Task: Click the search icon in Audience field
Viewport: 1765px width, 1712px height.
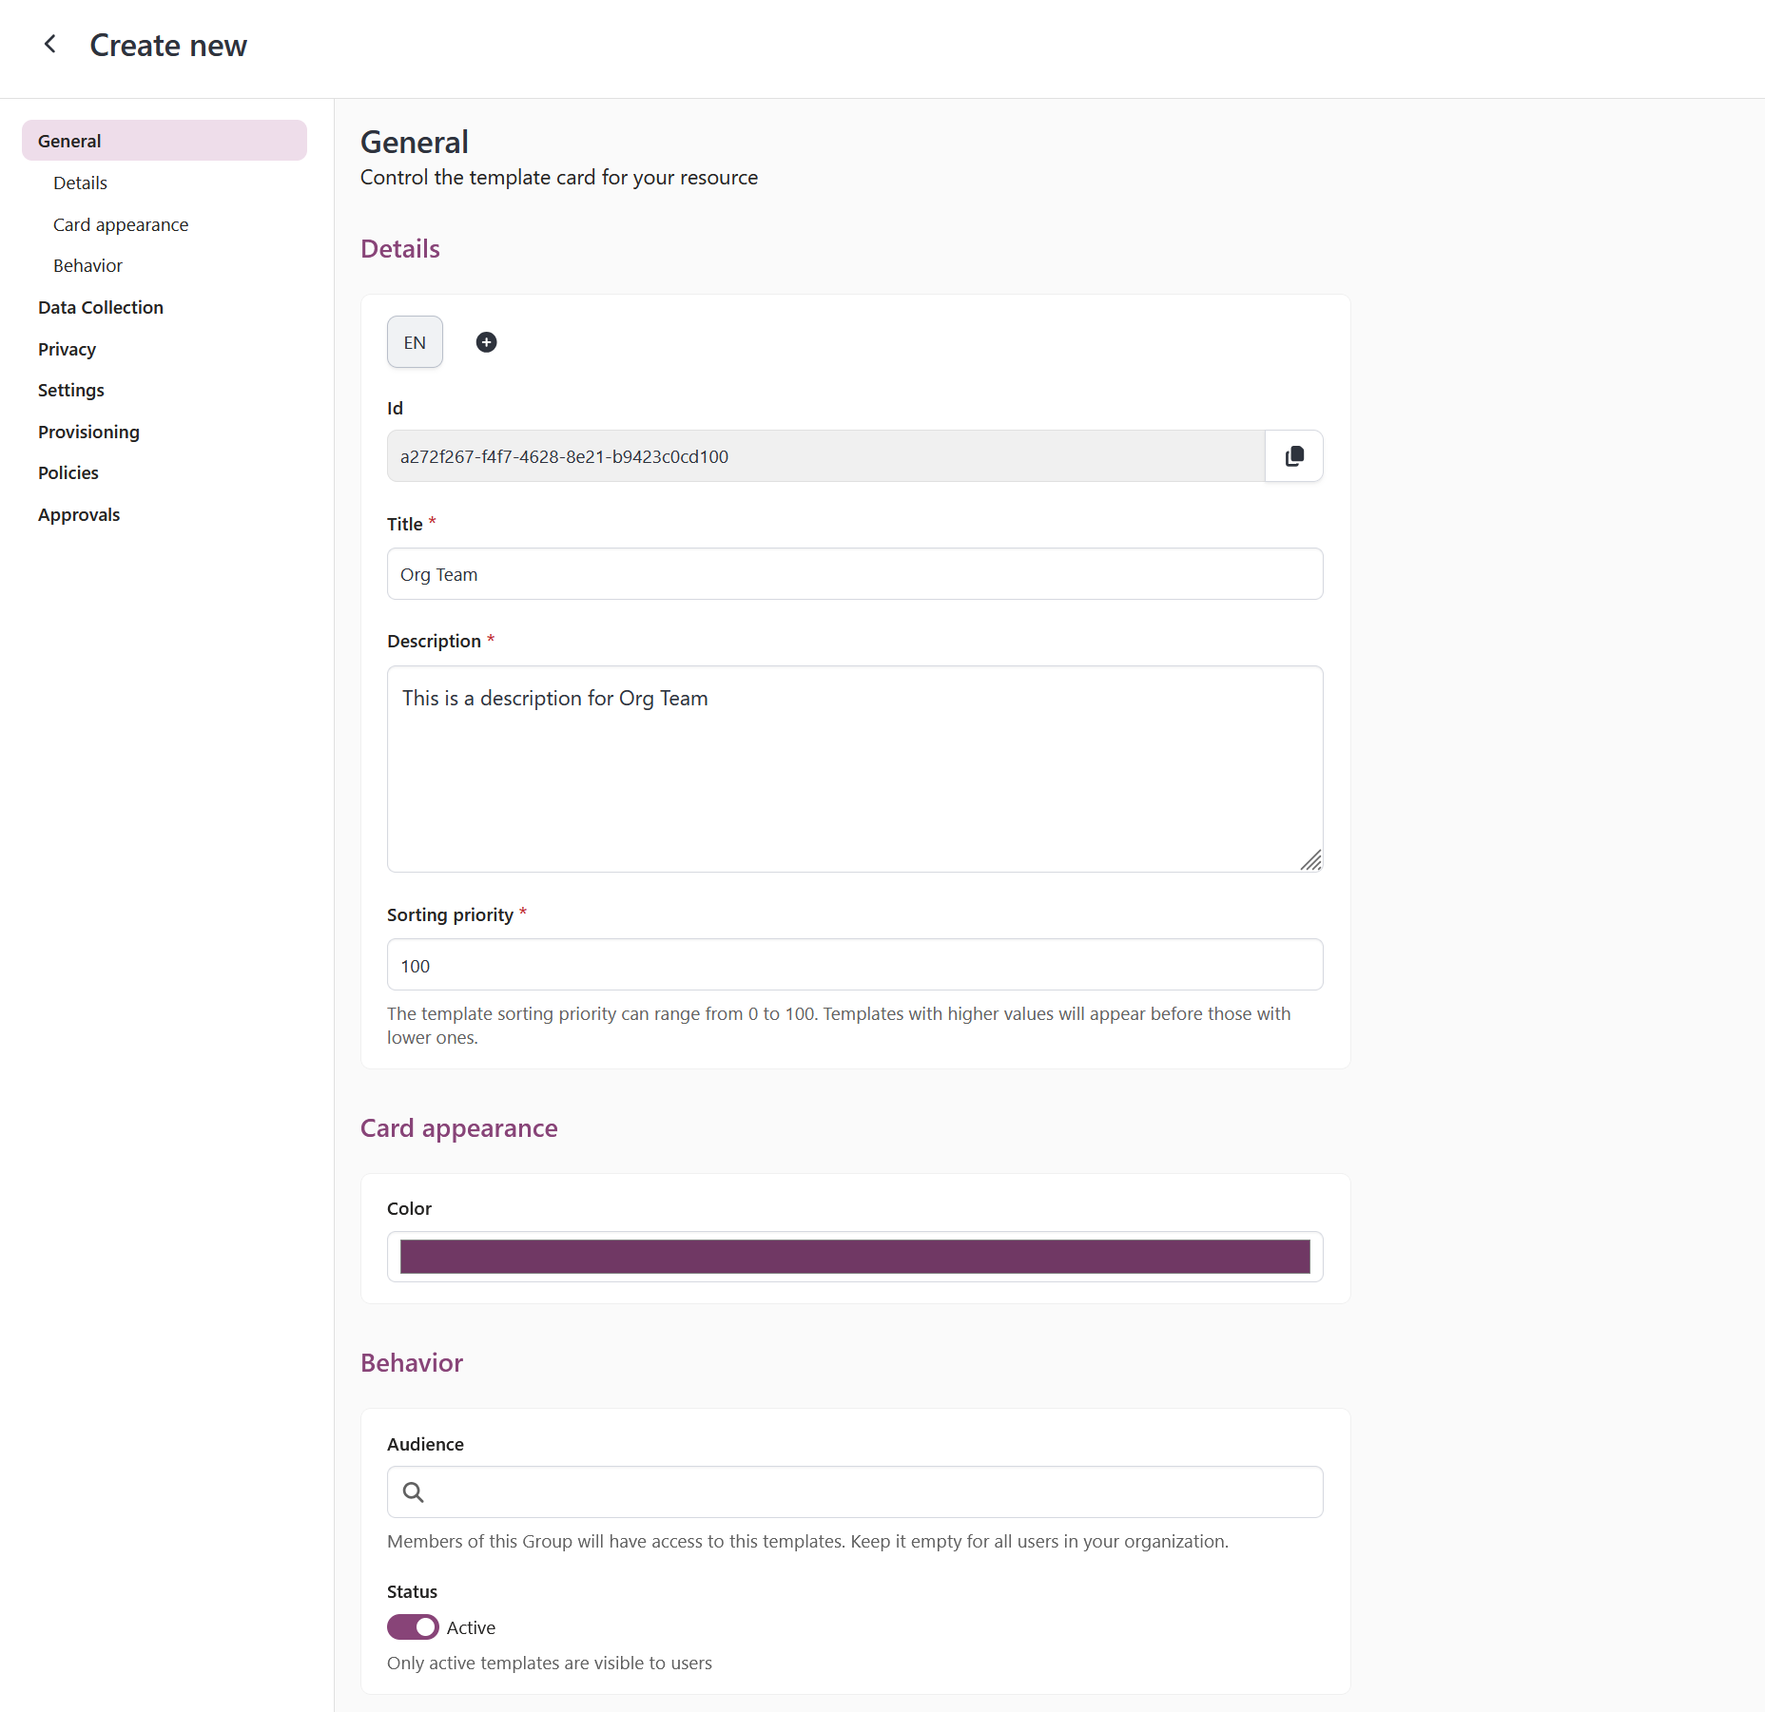Action: [413, 1492]
